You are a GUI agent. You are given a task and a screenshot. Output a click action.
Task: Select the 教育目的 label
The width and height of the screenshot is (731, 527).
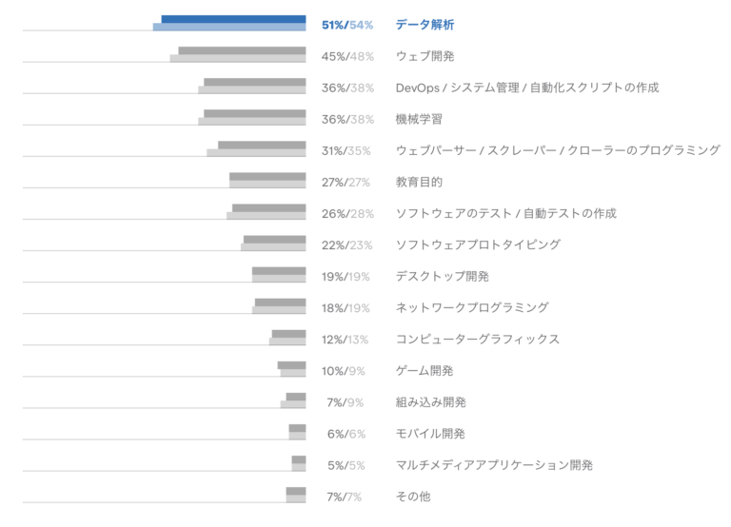[x=419, y=182]
